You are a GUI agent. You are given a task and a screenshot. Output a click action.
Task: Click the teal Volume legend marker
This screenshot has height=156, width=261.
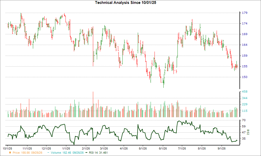[48, 153]
